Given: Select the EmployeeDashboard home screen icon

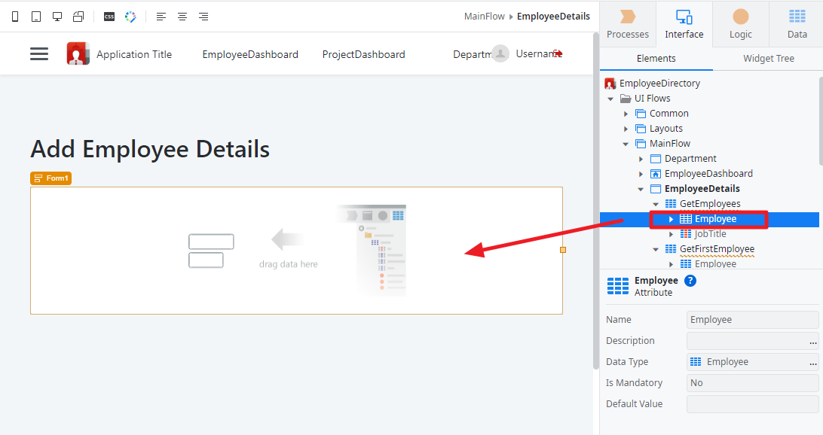Looking at the screenshot, I should (656, 174).
